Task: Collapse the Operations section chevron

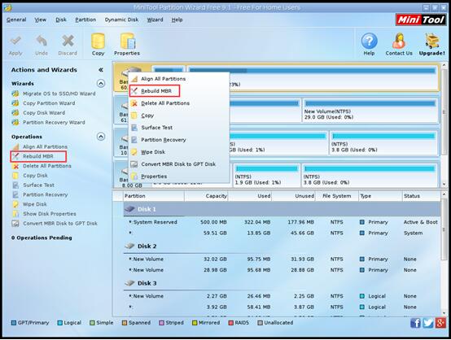Action: 101,136
